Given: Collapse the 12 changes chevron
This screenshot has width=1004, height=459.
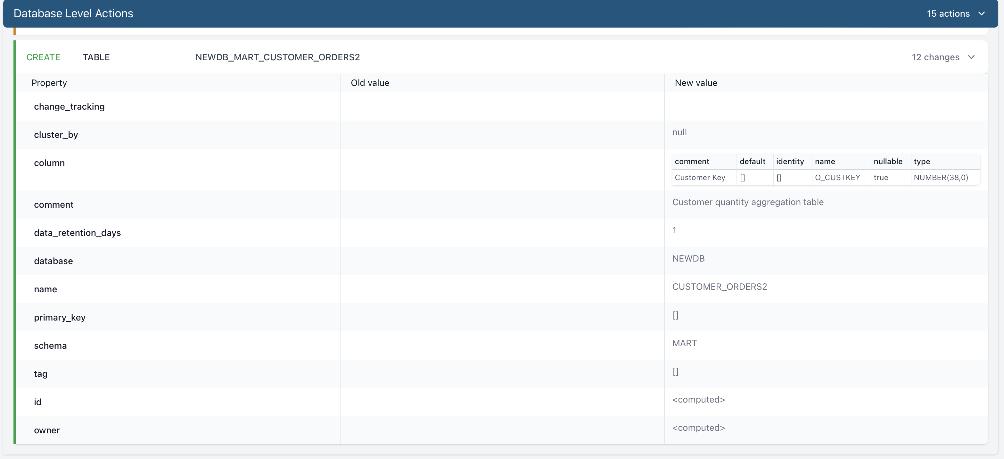Looking at the screenshot, I should pos(971,57).
